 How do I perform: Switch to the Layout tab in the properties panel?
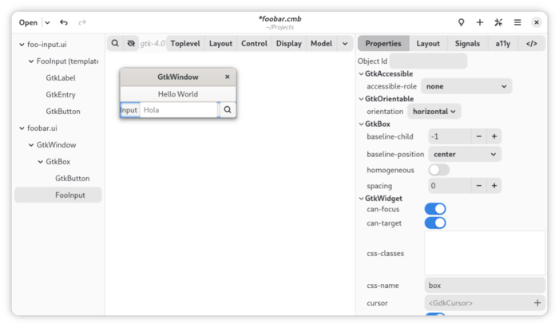click(428, 43)
